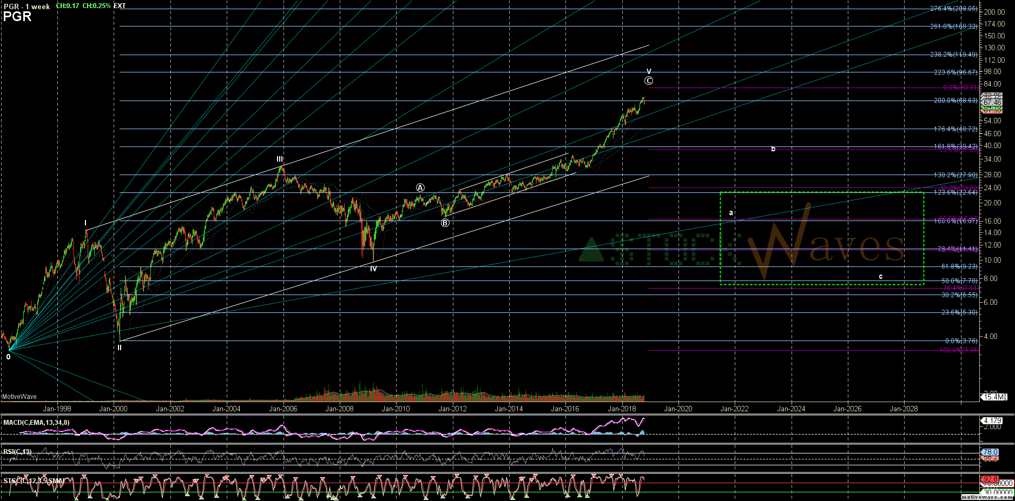Click the 15.4M volume tag
This screenshot has width=1015, height=501.
(x=993, y=397)
